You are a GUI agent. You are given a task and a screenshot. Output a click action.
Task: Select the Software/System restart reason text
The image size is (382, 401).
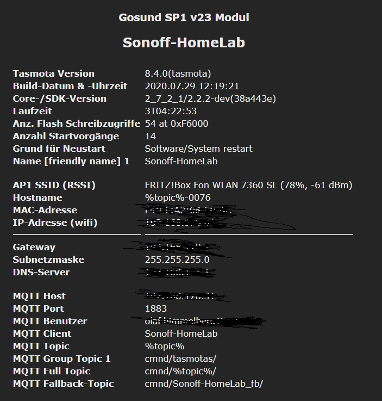(x=199, y=149)
